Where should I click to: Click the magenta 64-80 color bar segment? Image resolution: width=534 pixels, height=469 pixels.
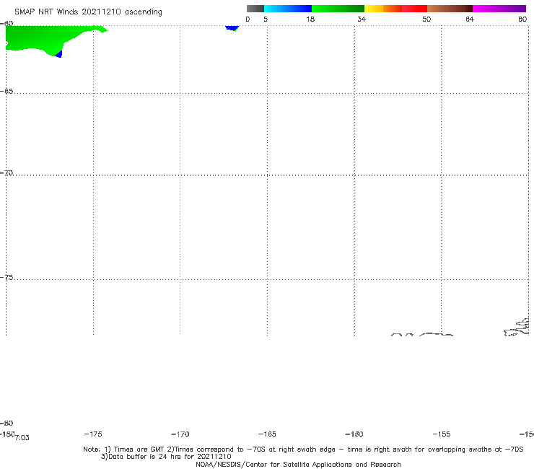coord(499,9)
